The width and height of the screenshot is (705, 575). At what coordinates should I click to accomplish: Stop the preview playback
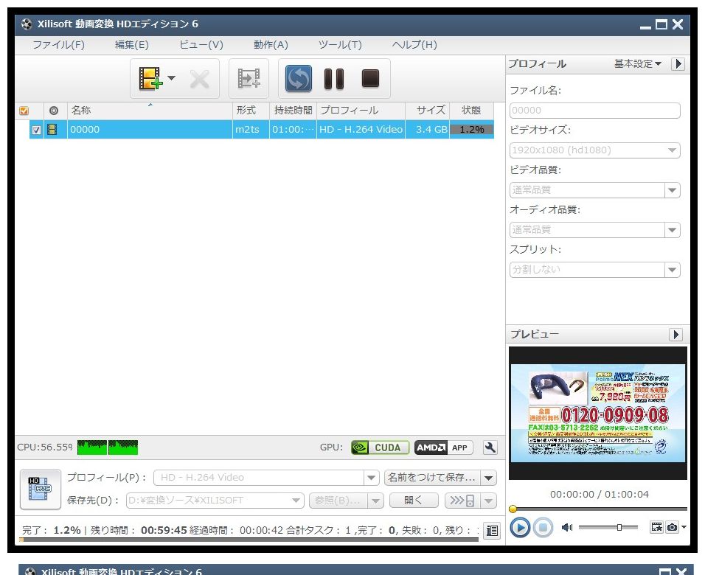tap(543, 527)
